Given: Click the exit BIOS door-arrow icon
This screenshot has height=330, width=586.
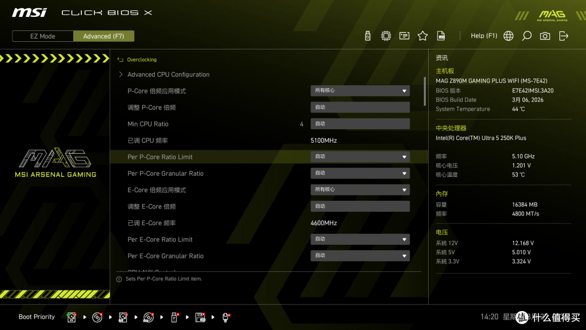Looking at the screenshot, I should point(564,36).
